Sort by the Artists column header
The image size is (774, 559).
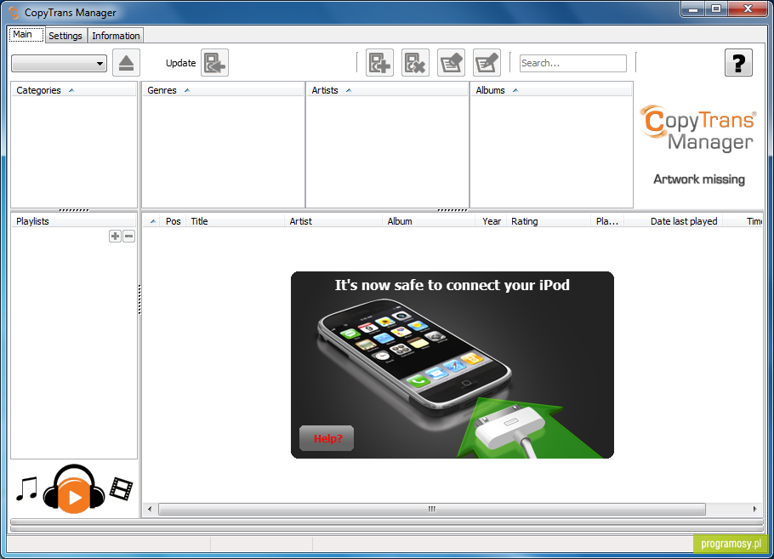(x=387, y=90)
